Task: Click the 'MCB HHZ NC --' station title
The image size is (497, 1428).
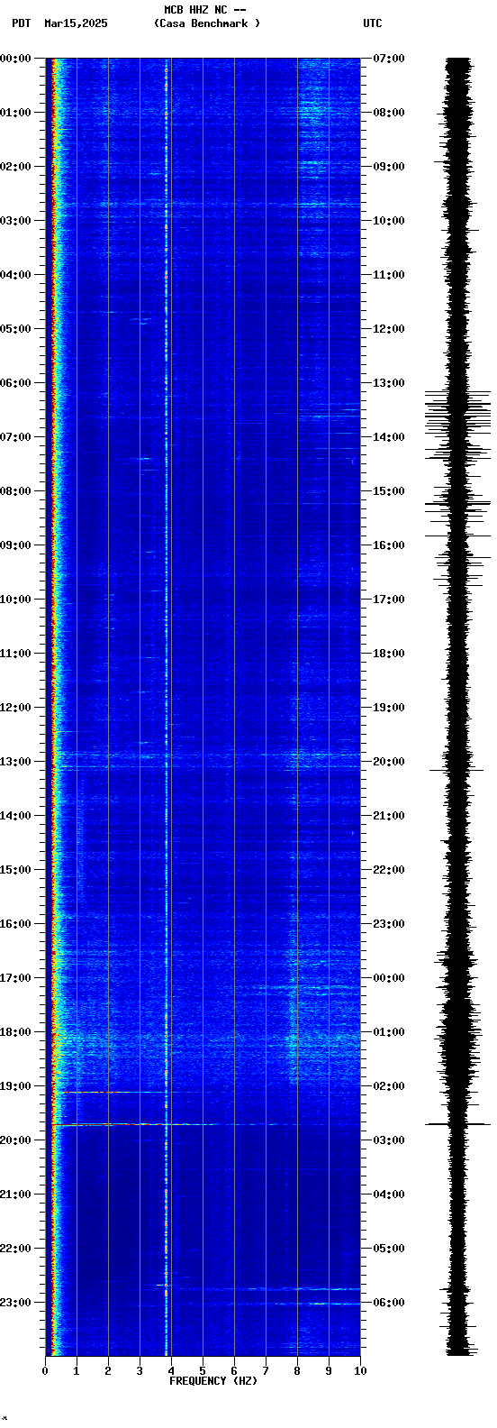Action: point(205,10)
